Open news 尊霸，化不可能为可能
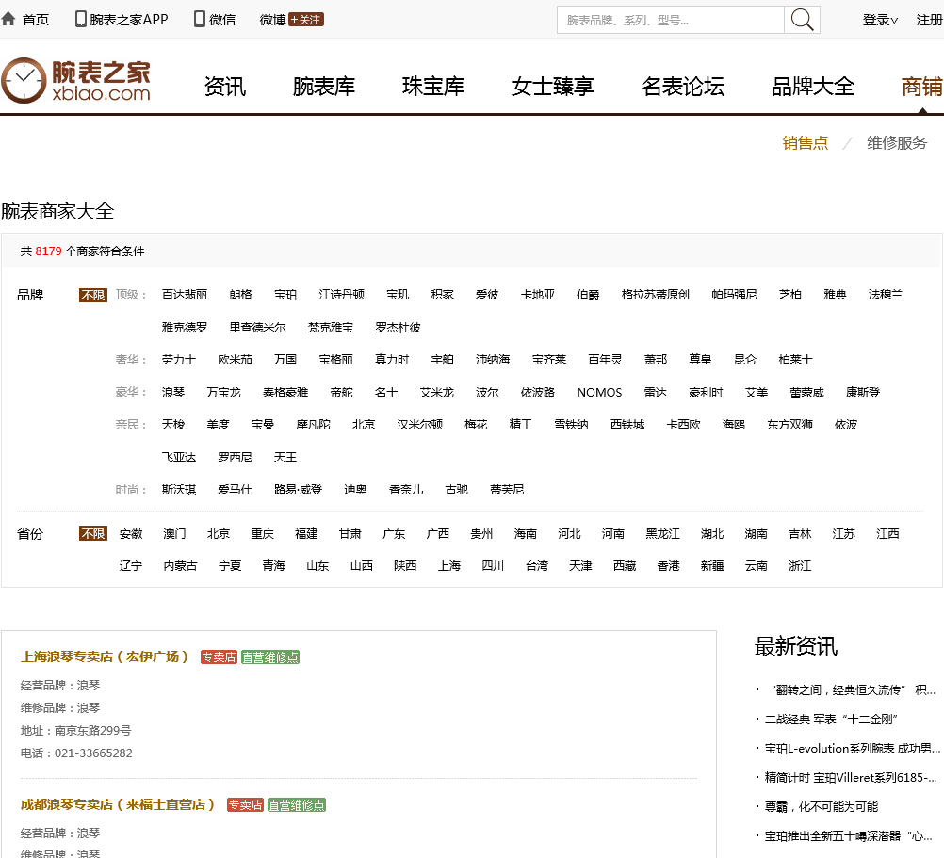The height and width of the screenshot is (858, 944). pos(822,807)
